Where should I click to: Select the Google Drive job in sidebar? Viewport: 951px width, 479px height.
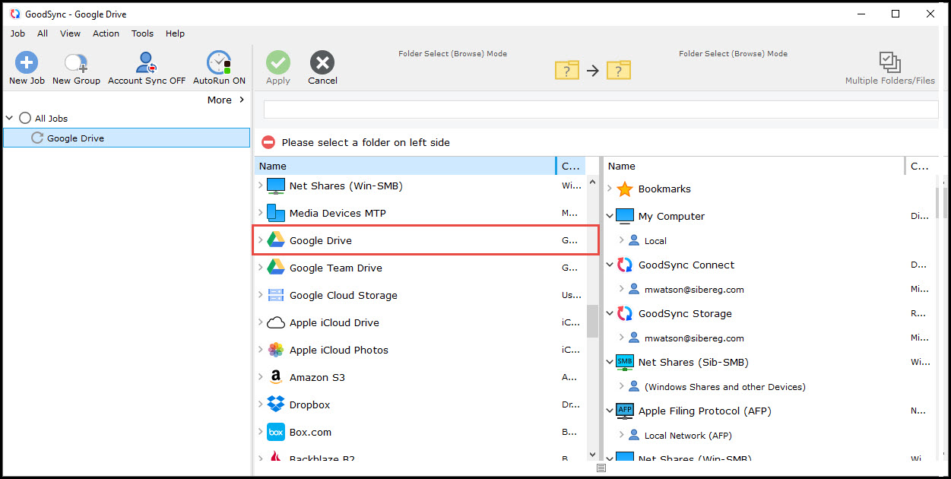click(x=75, y=138)
